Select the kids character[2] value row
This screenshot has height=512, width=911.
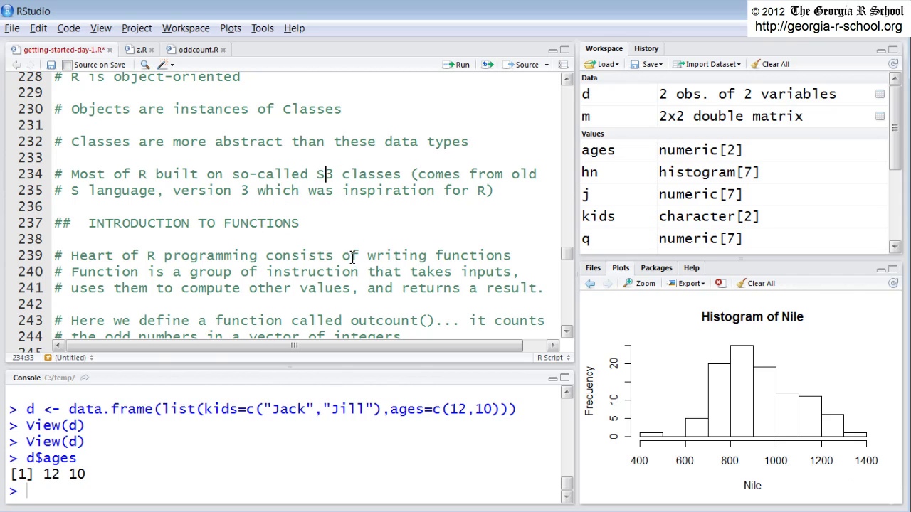(734, 216)
